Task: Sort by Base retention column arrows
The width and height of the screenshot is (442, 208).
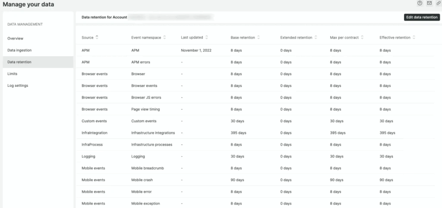Action: tap(259, 38)
